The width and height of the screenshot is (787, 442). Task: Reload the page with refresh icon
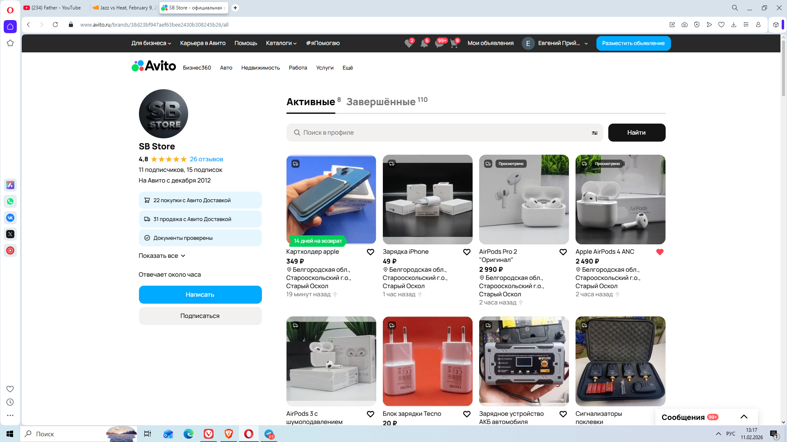coord(55,25)
